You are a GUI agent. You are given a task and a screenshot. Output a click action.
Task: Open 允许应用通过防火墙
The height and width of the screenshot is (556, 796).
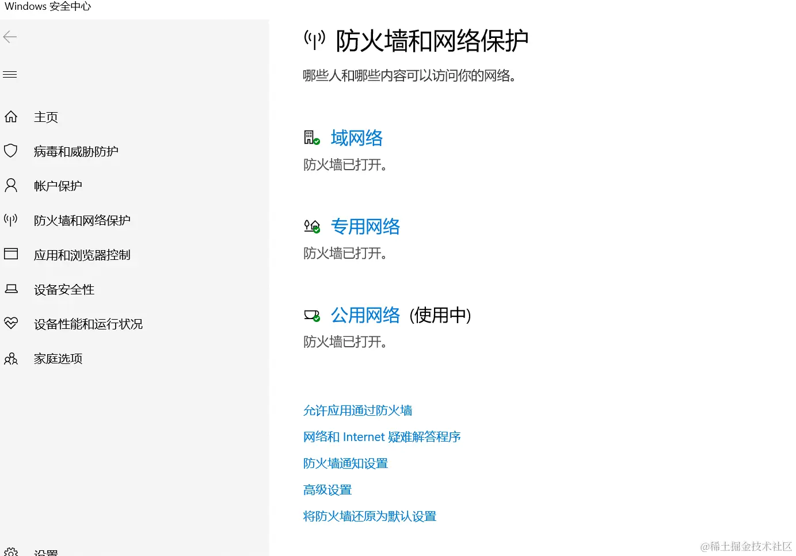[357, 410]
